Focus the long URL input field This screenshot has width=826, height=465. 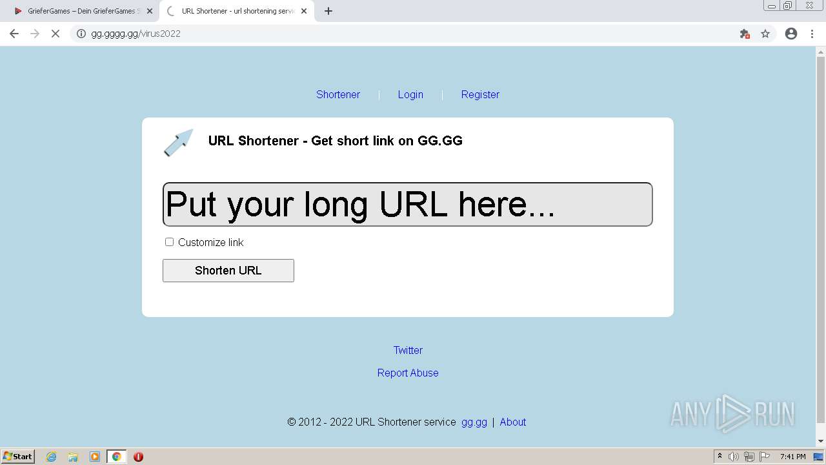coord(408,204)
